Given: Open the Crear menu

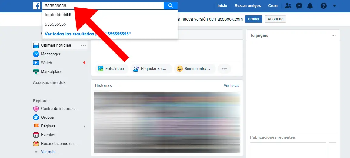Looking at the screenshot, I should 273,6.
